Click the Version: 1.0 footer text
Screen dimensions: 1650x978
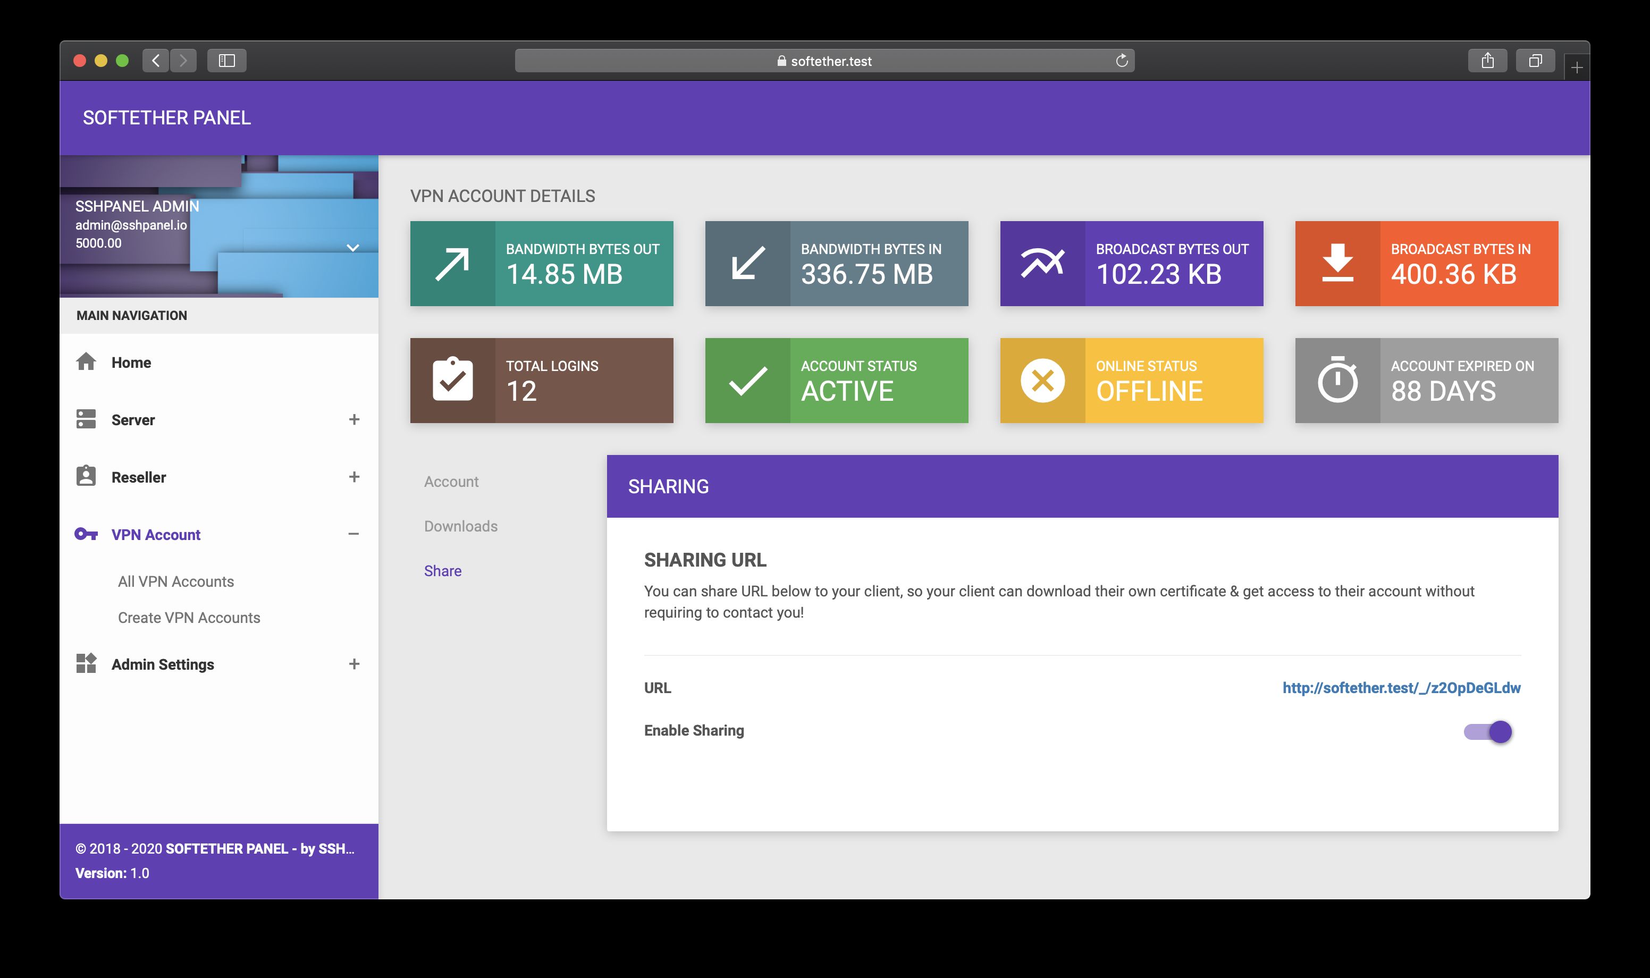tap(112, 873)
